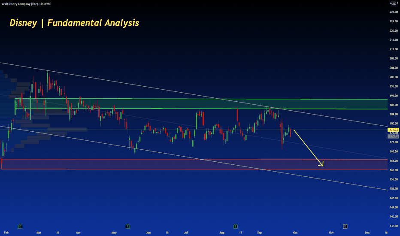Click the 200.00 price axis label
Screen dimensions: 400x236
pos(394,77)
